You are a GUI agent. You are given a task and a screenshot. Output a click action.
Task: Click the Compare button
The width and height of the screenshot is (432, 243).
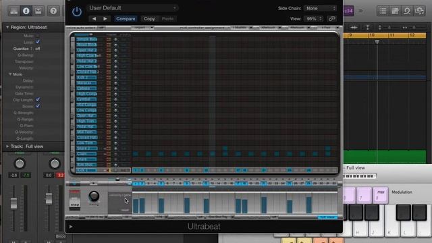tap(126, 19)
